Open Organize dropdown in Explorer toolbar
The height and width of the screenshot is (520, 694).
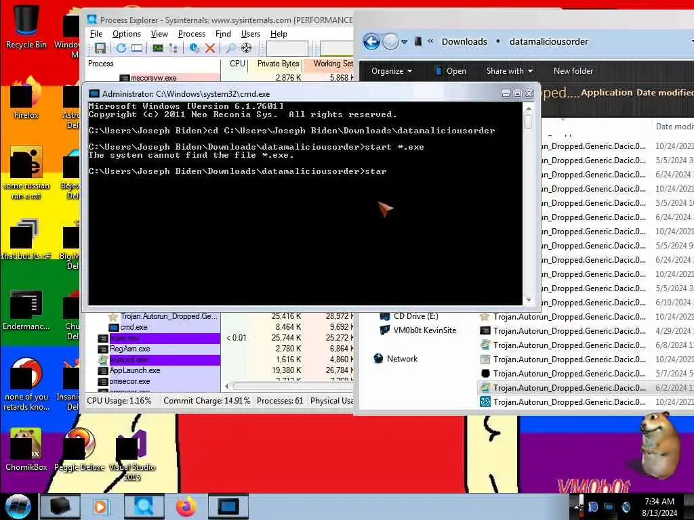392,71
